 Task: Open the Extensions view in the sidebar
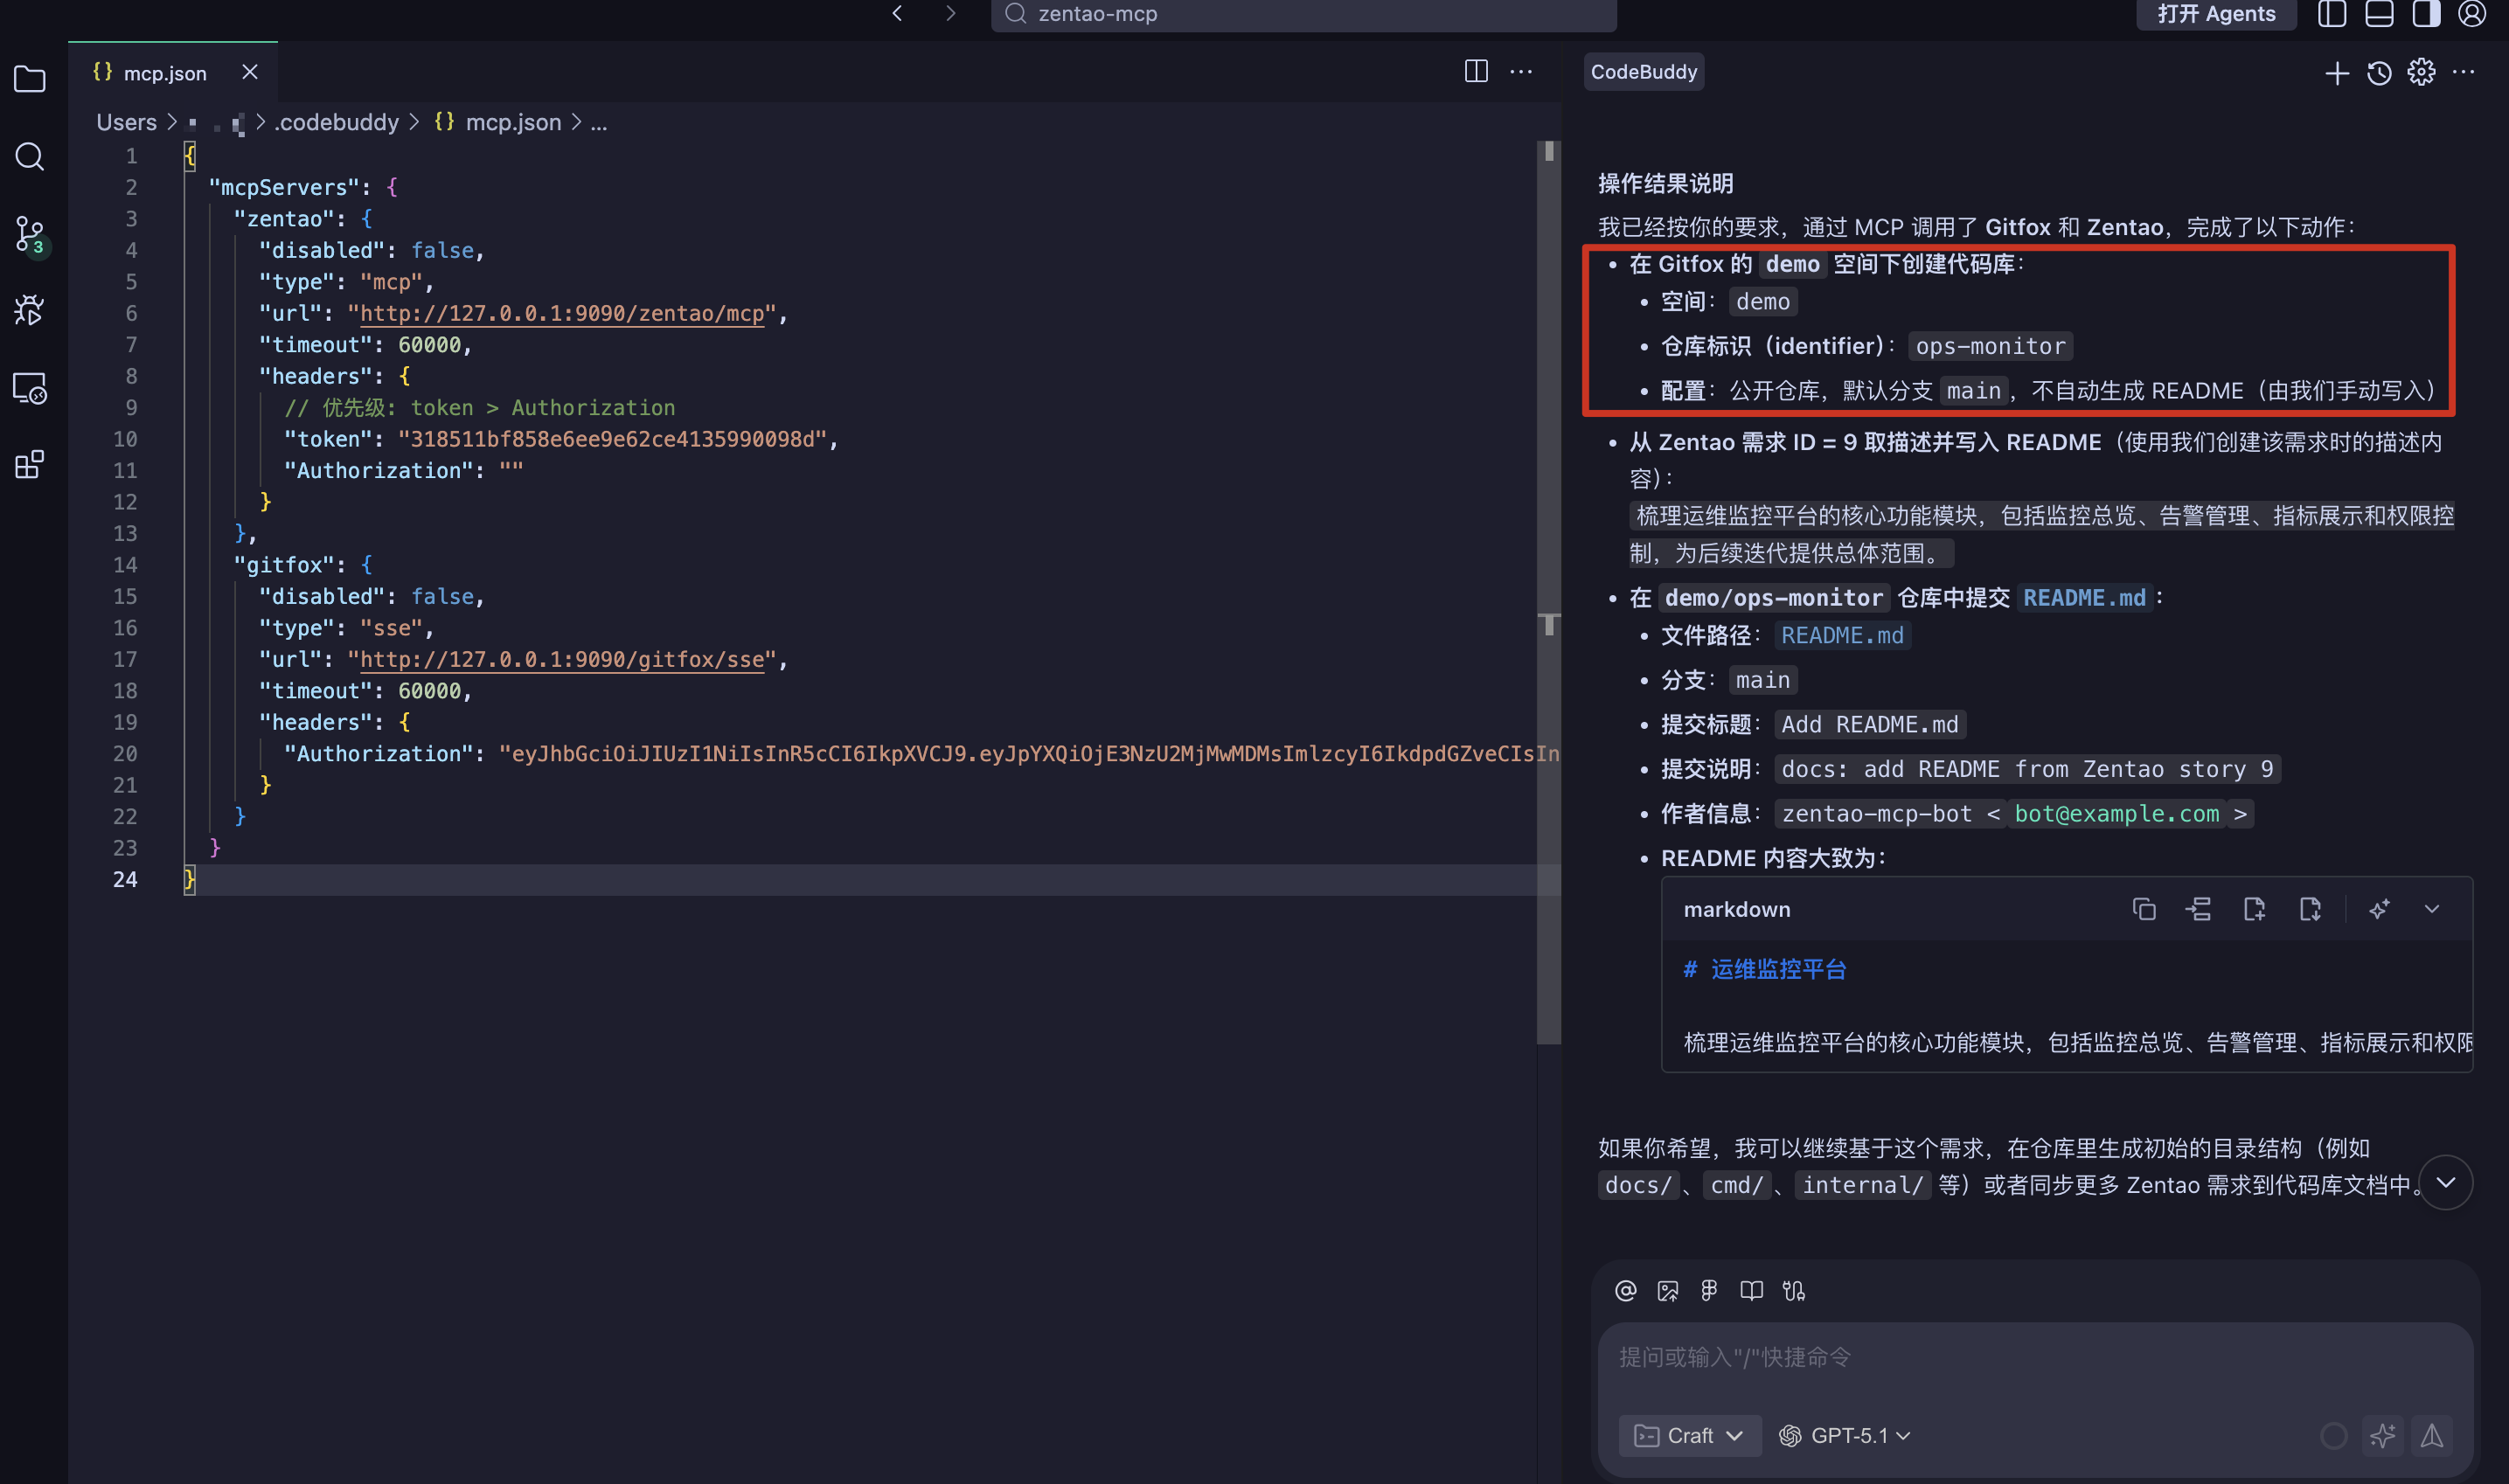pyautogui.click(x=30, y=465)
